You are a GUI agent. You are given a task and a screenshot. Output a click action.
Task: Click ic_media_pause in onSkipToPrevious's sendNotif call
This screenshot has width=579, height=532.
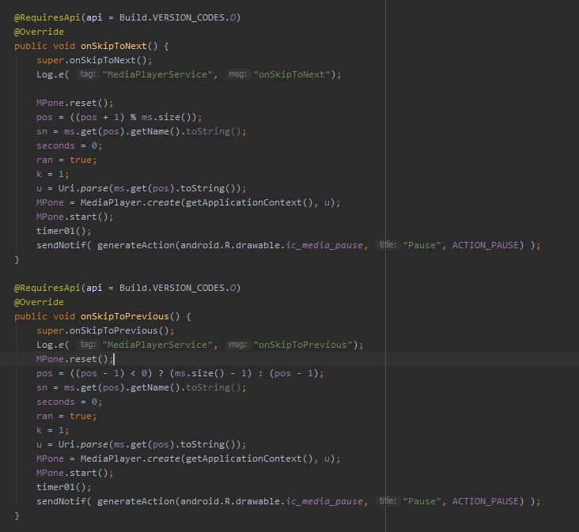click(x=324, y=501)
